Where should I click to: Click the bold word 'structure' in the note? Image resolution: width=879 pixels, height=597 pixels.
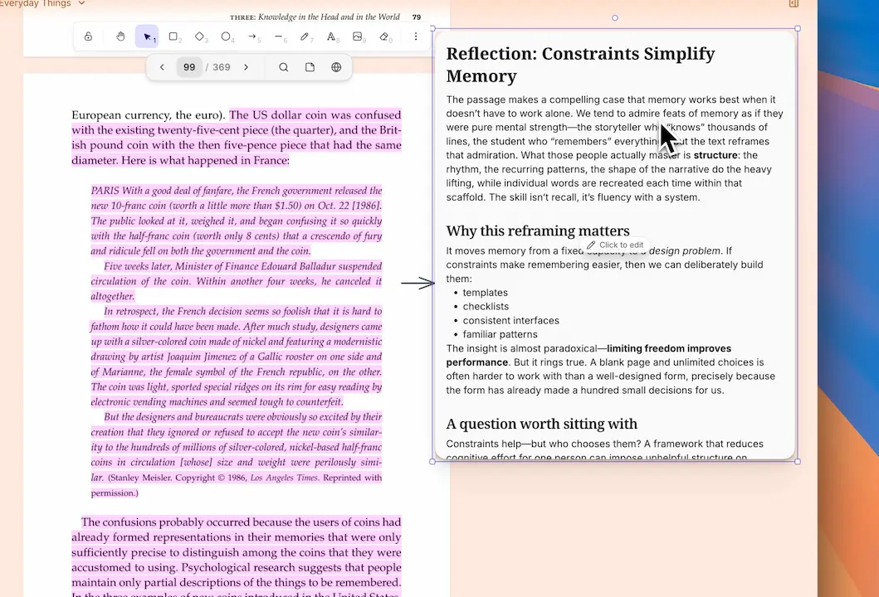tap(715, 155)
